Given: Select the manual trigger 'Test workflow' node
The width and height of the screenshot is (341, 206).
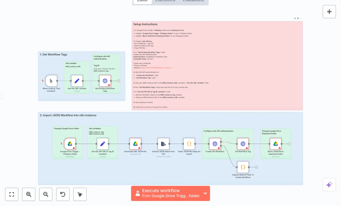Looking at the screenshot, I should coord(51,81).
